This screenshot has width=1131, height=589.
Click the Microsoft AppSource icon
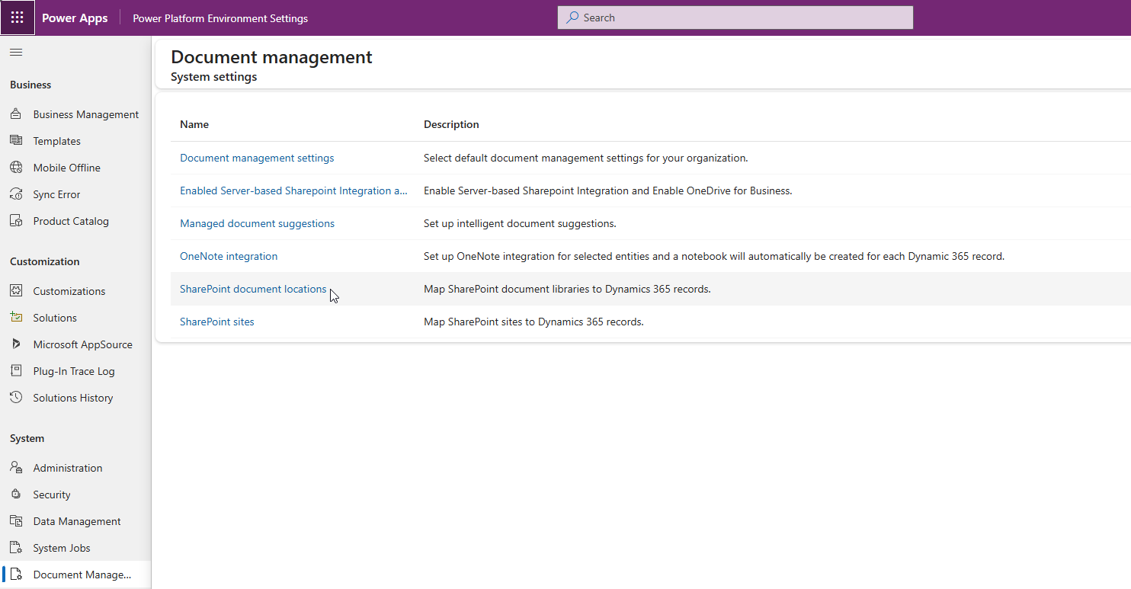pos(16,344)
